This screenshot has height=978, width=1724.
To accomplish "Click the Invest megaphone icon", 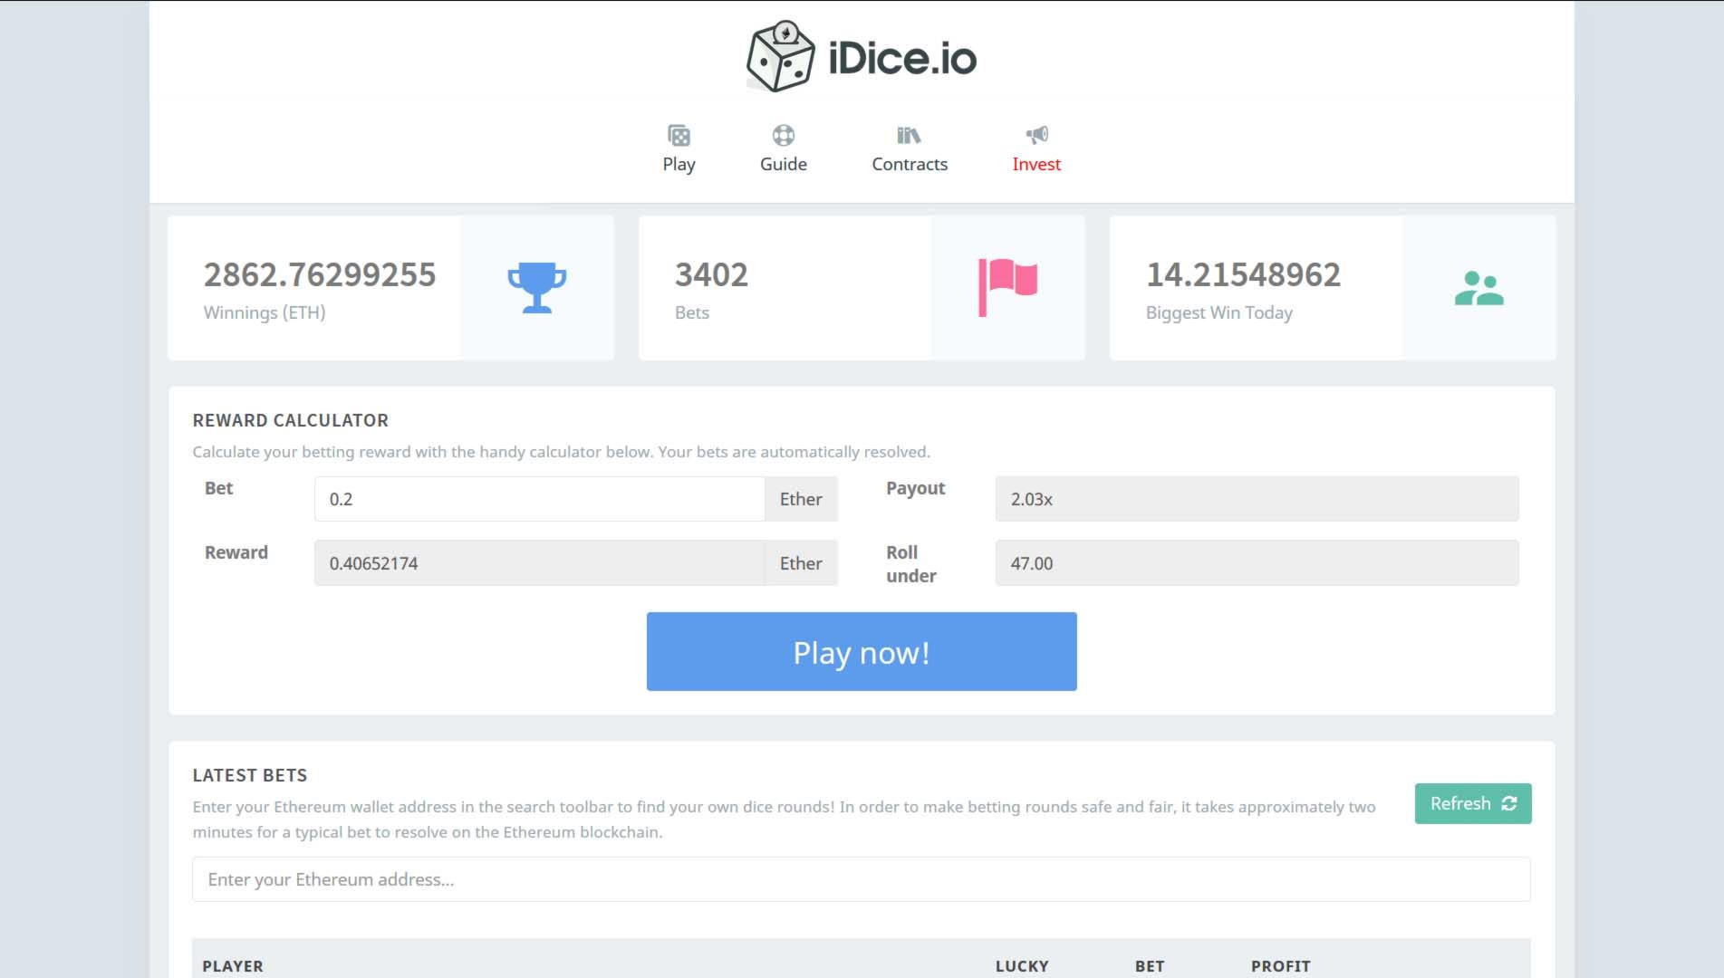I will [x=1036, y=135].
